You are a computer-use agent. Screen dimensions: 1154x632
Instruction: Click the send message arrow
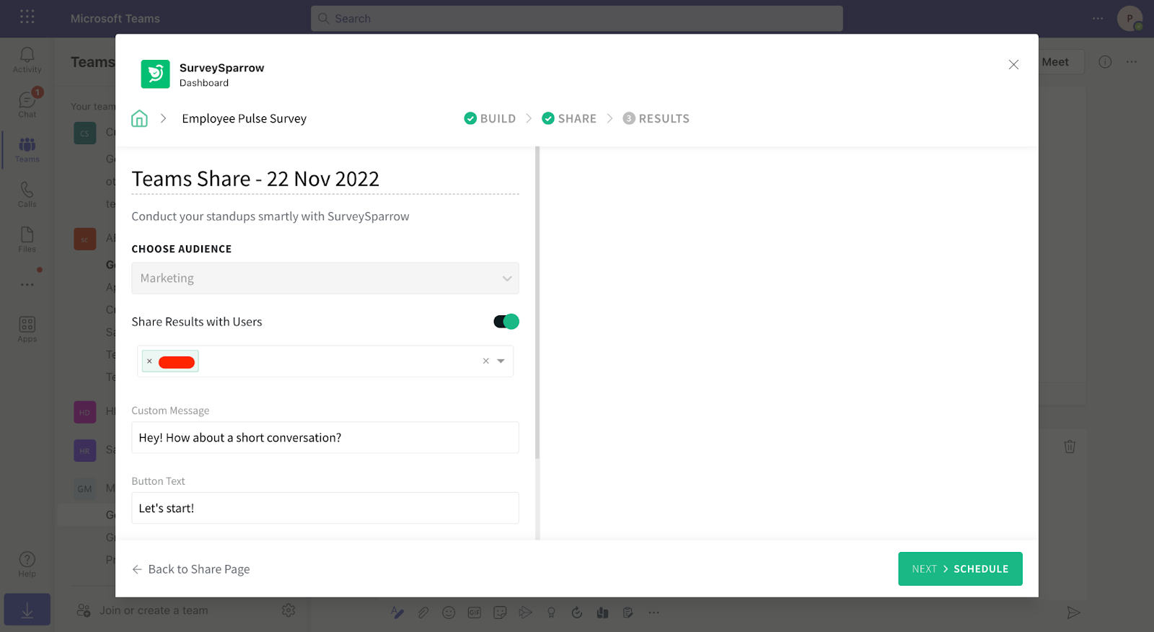(1073, 613)
